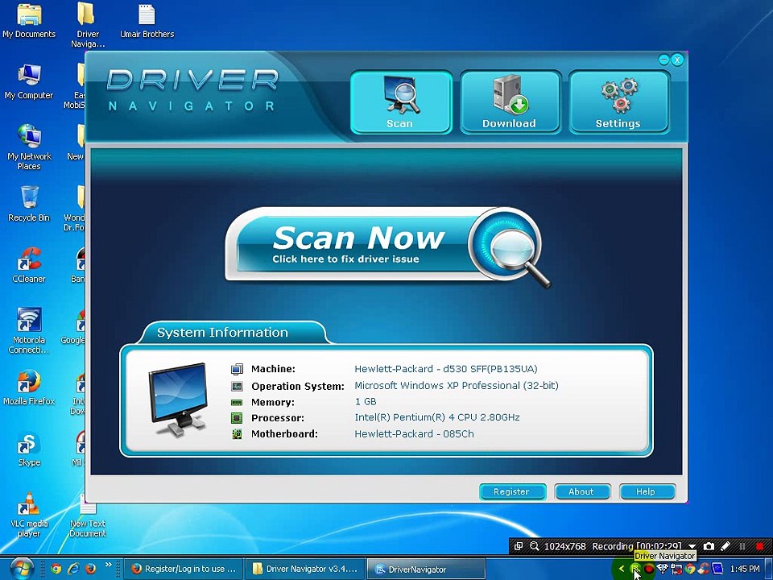Select the Motorola Connectivity shortcut
Viewport: 773px width, 580px height.
click(x=29, y=330)
